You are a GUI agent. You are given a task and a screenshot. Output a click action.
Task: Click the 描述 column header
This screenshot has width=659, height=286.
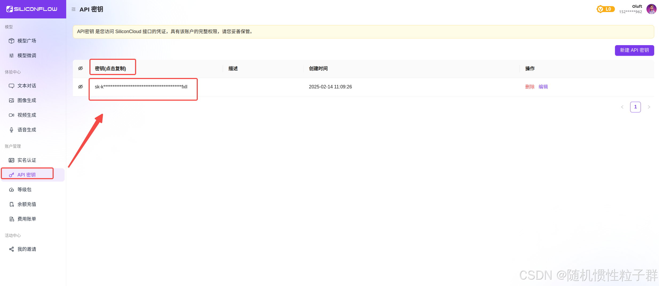233,69
